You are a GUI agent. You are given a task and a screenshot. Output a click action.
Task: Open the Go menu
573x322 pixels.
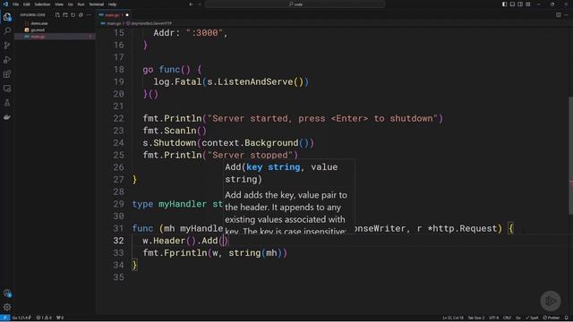(x=70, y=4)
